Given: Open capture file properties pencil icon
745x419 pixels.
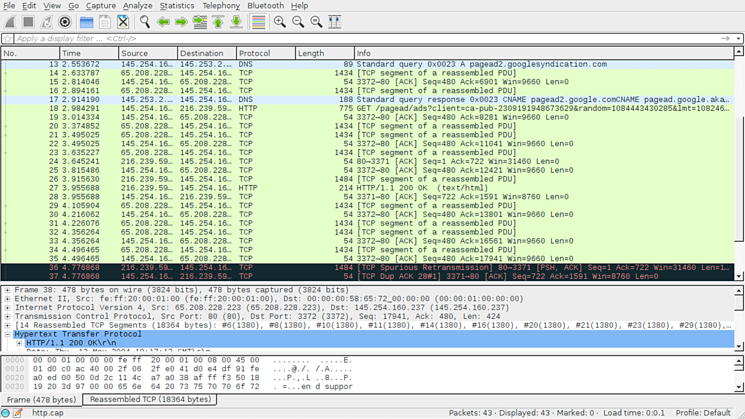Looking at the screenshot, I should (18, 413).
